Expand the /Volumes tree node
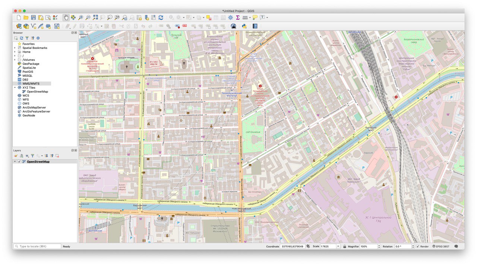The width and height of the screenshot is (477, 266). pos(15,60)
